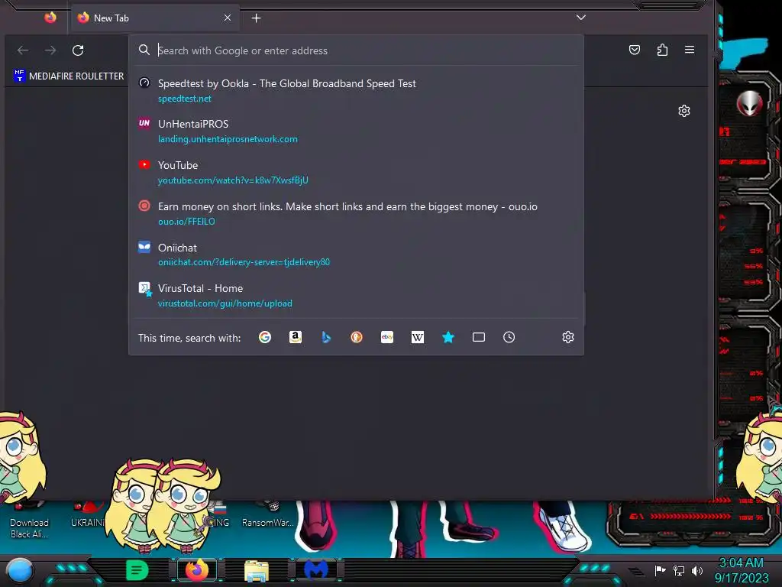
Task: Open the Extensions puzzle icon
Action: click(662, 50)
